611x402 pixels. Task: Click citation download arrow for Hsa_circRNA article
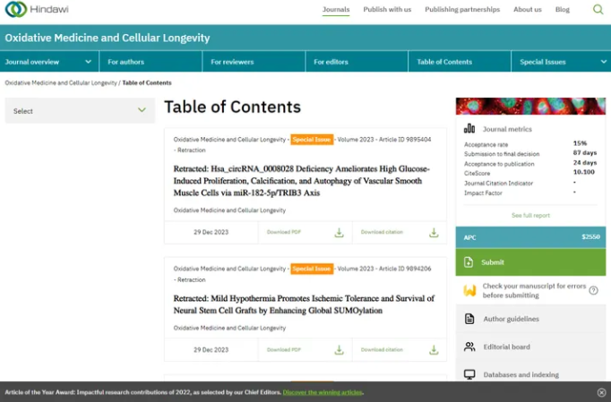(434, 233)
